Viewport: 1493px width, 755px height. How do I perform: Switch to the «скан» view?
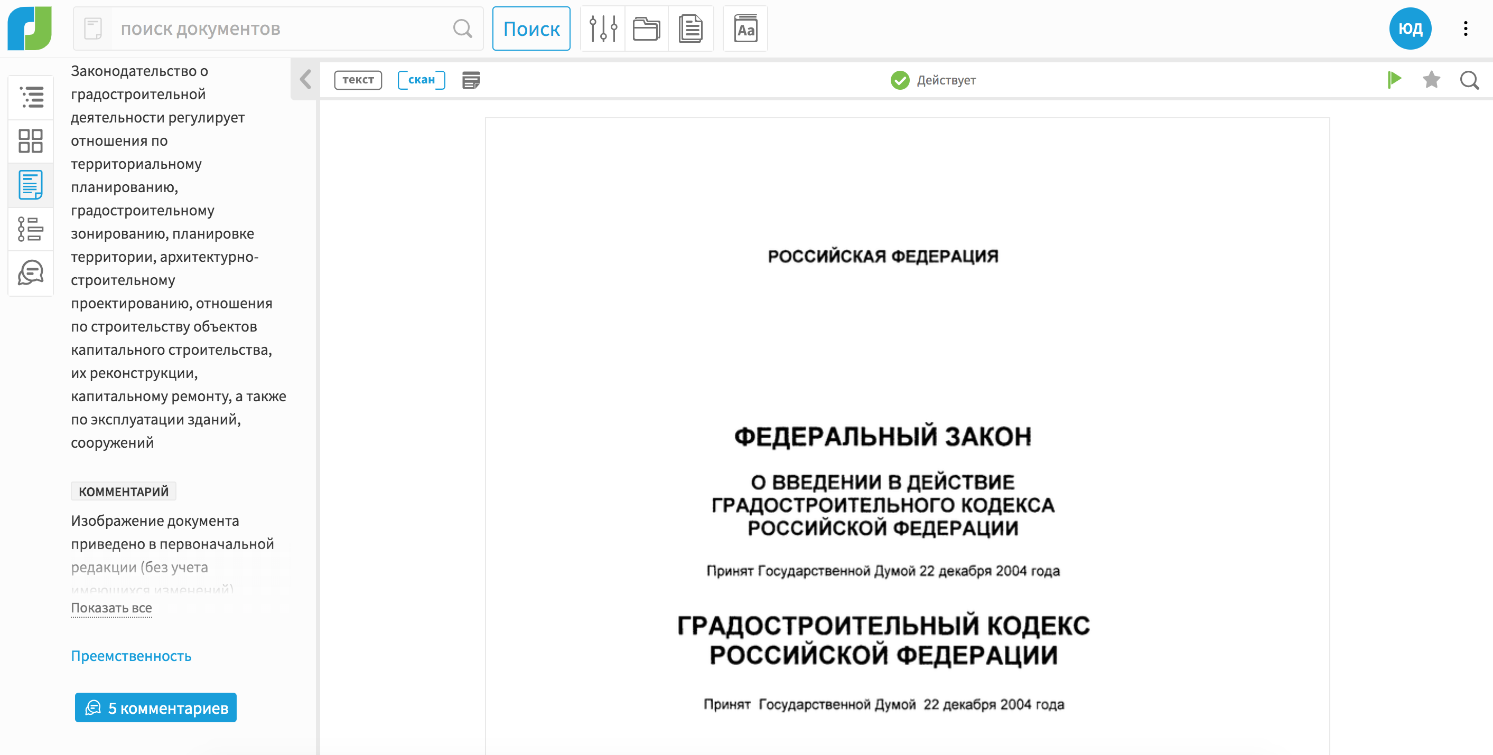point(422,80)
